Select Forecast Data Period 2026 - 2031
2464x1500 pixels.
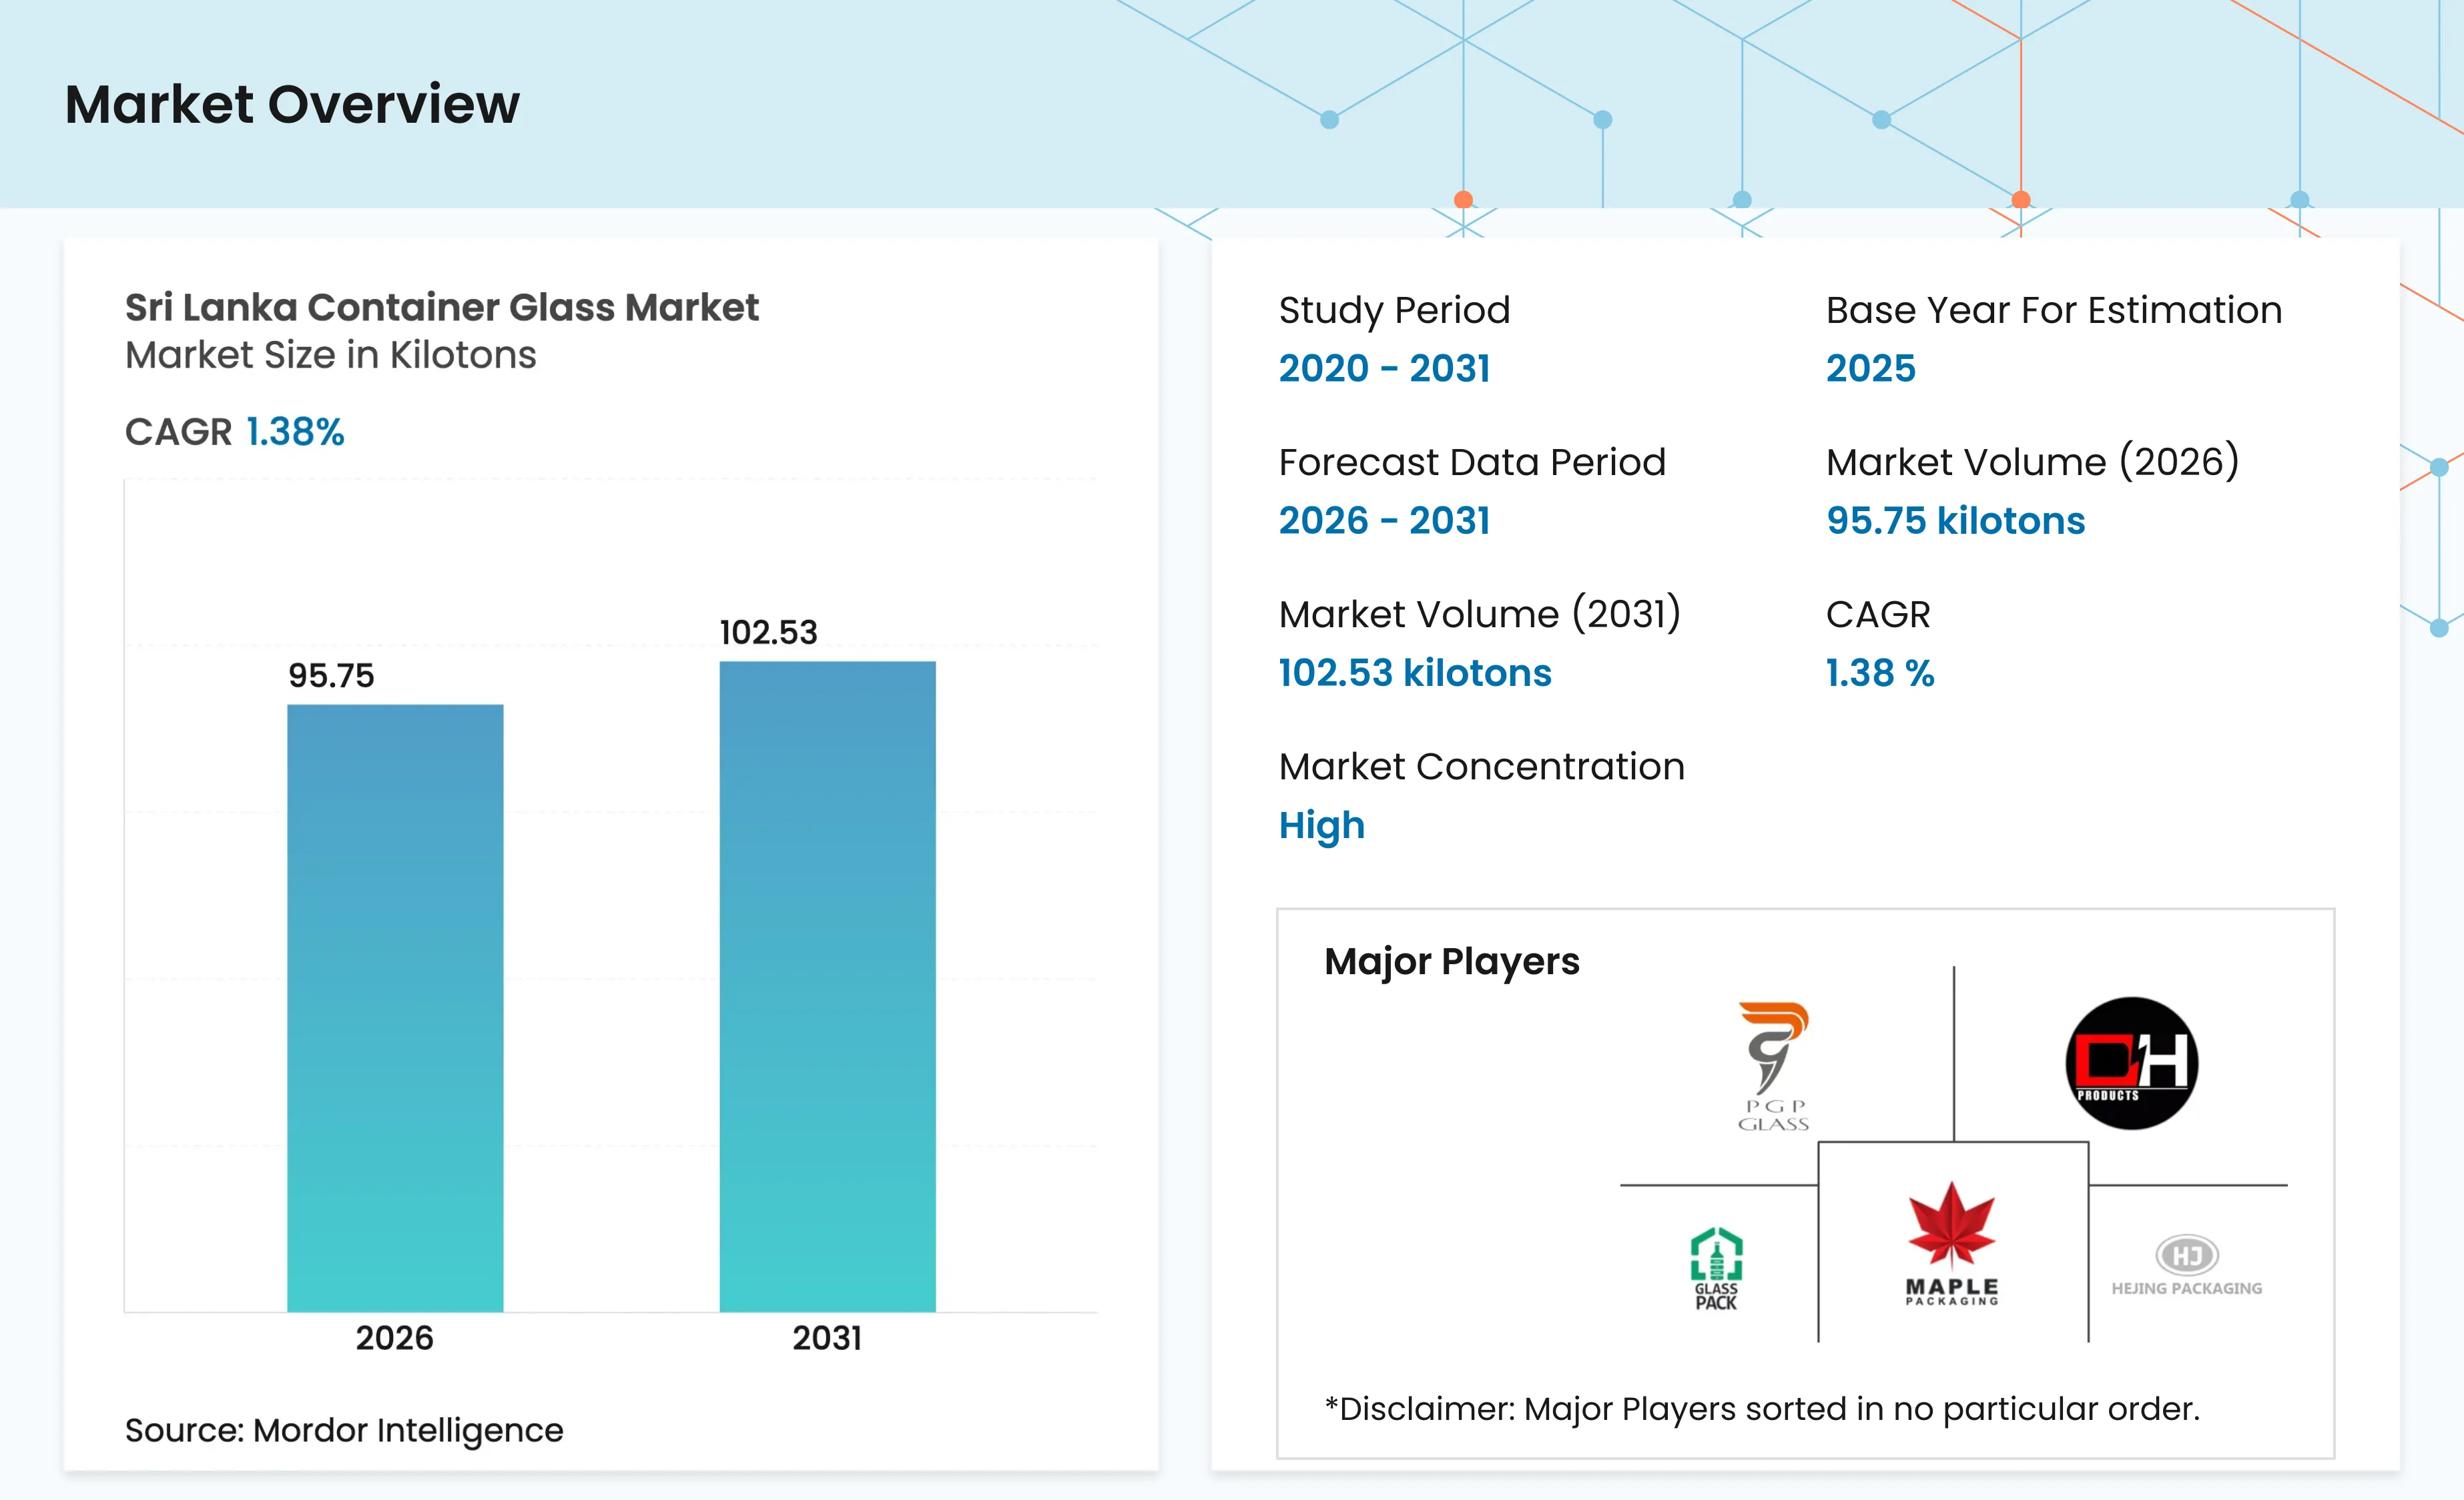pyautogui.click(x=1384, y=520)
